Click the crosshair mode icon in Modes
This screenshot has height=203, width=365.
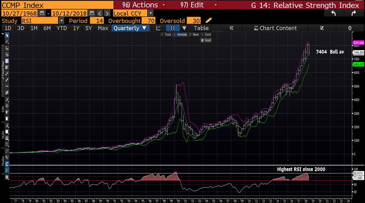[7, 158]
